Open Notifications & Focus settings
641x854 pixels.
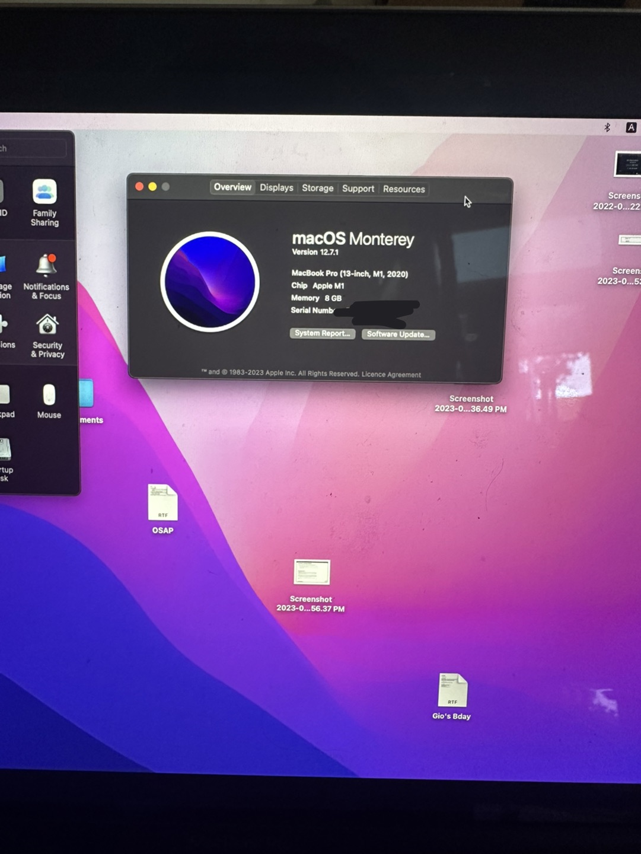[x=46, y=276]
